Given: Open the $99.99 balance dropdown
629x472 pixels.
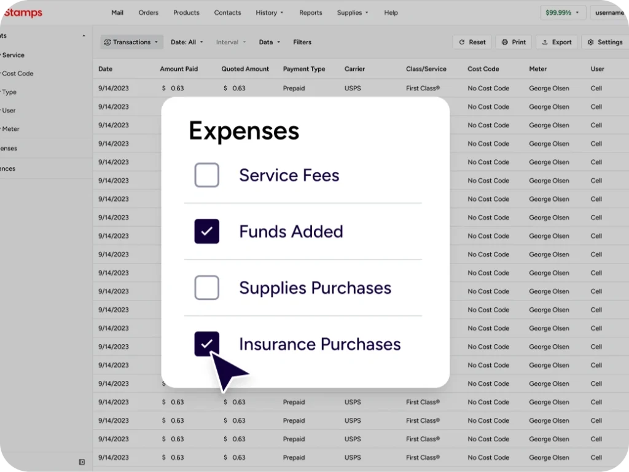Looking at the screenshot, I should tap(561, 13).
